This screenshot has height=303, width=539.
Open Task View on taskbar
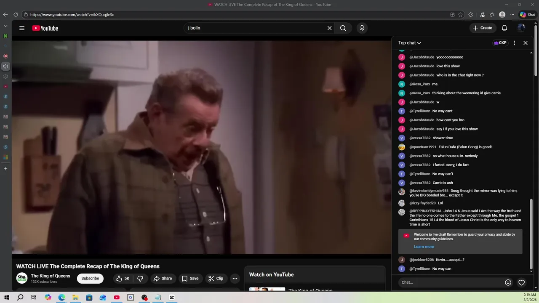pos(34,298)
